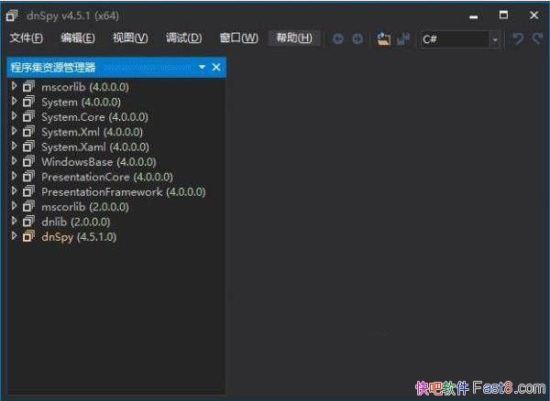Open the C# language dropdown

[495, 39]
